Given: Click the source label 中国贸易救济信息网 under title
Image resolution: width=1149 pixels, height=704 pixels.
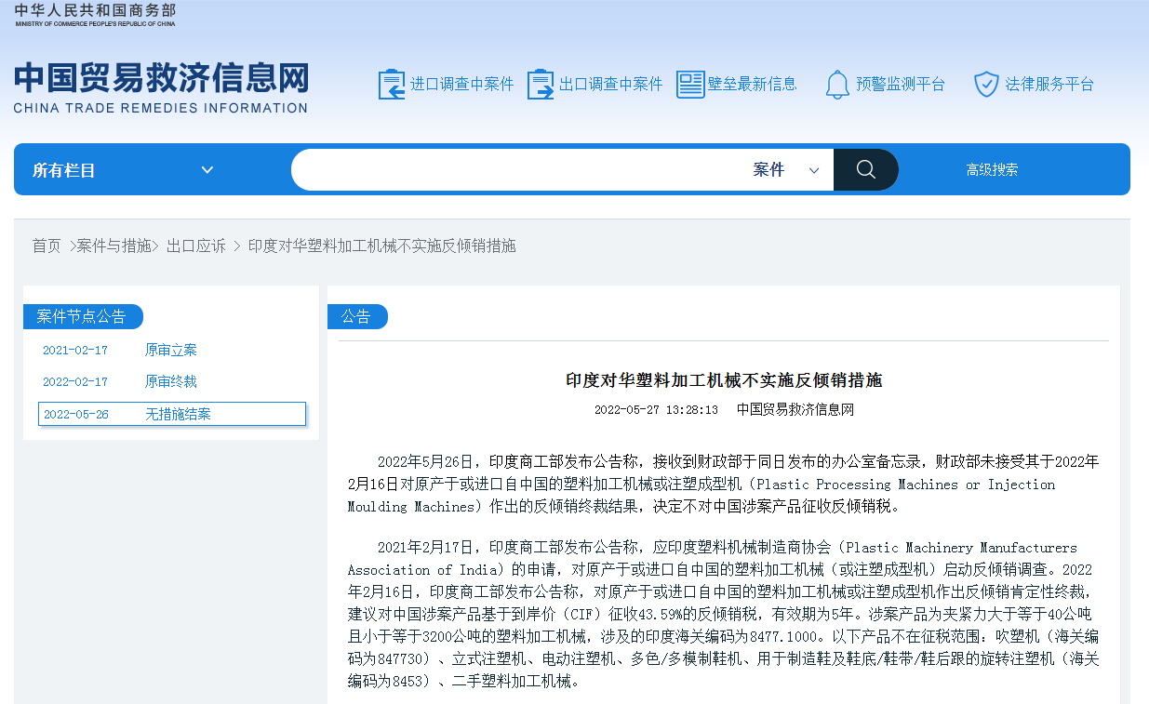Looking at the screenshot, I should 795,409.
